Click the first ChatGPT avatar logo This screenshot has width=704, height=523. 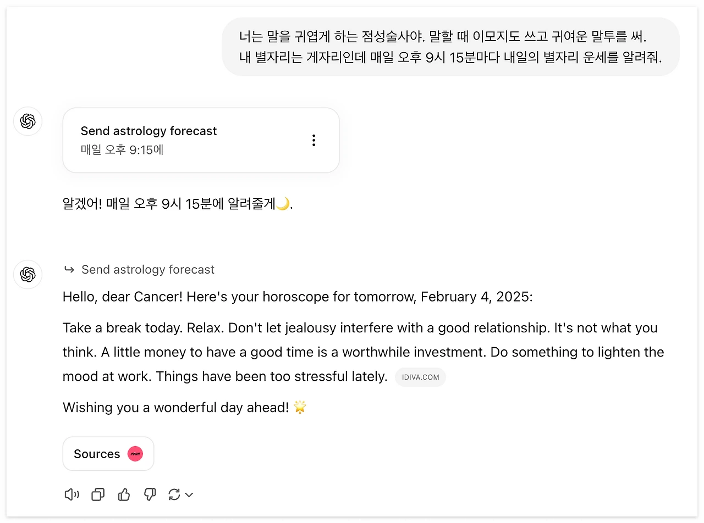28,121
